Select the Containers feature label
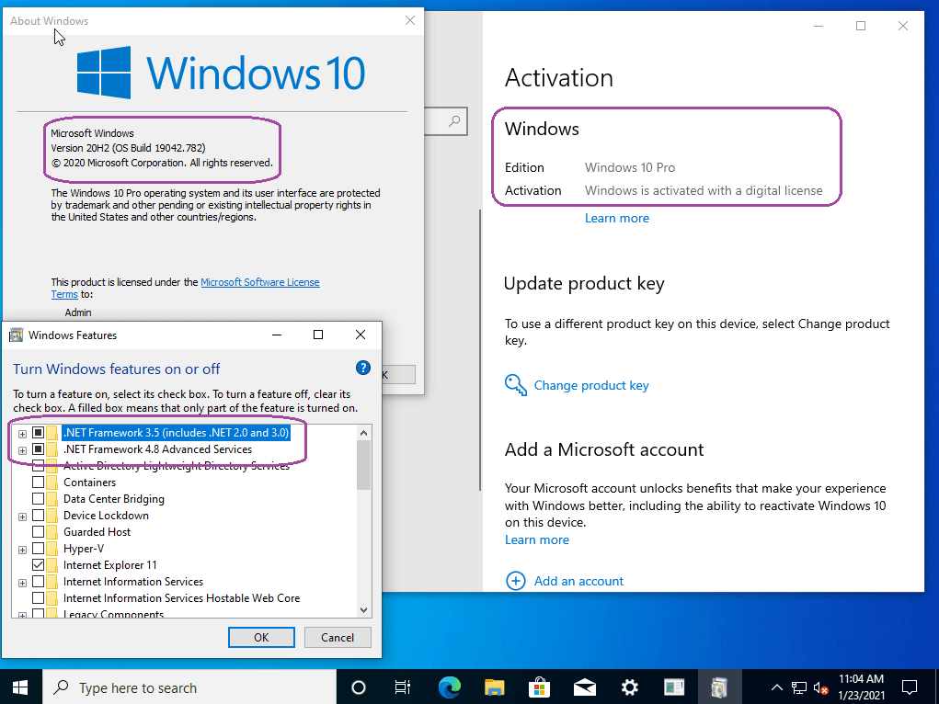This screenshot has height=704, width=939. point(90,482)
